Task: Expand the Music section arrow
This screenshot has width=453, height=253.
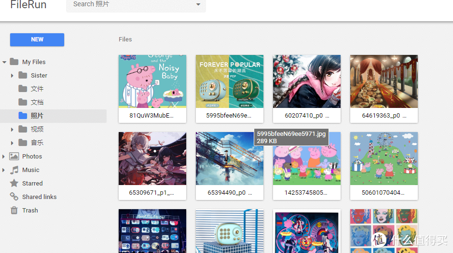Action: click(3, 170)
